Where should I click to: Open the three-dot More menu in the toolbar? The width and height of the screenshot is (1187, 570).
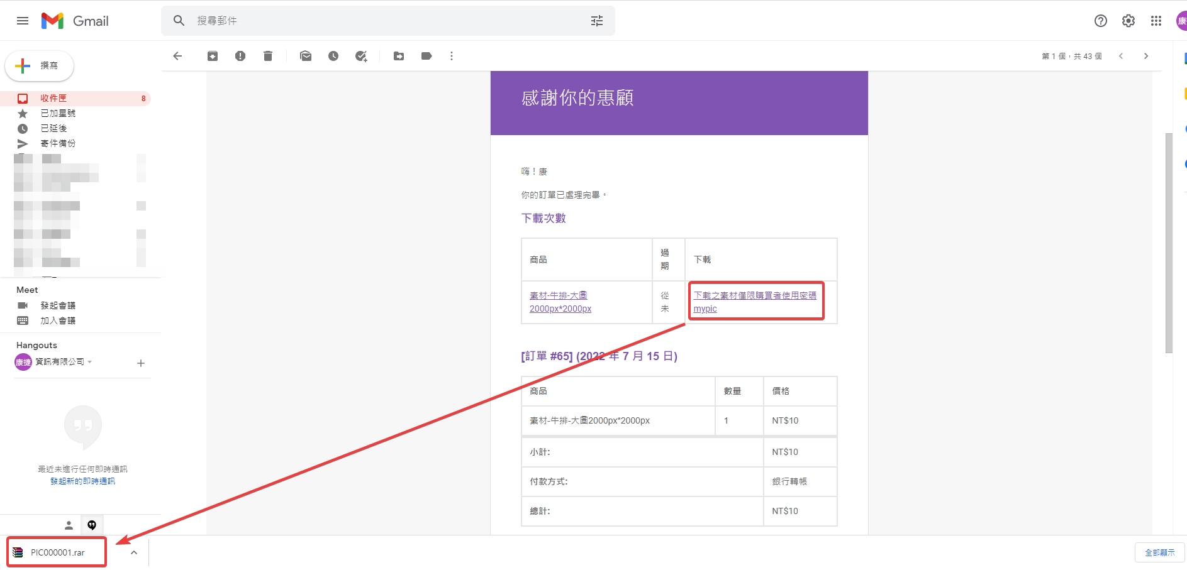click(x=452, y=56)
